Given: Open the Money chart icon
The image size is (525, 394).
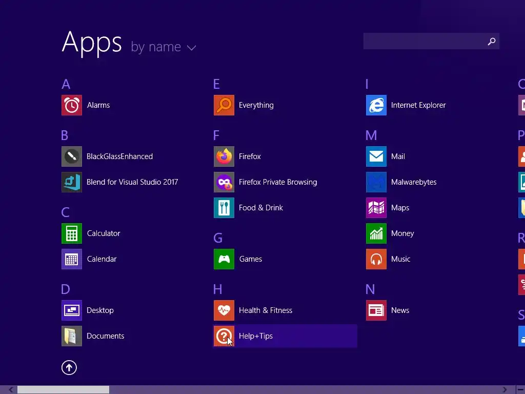Looking at the screenshot, I should [376, 233].
